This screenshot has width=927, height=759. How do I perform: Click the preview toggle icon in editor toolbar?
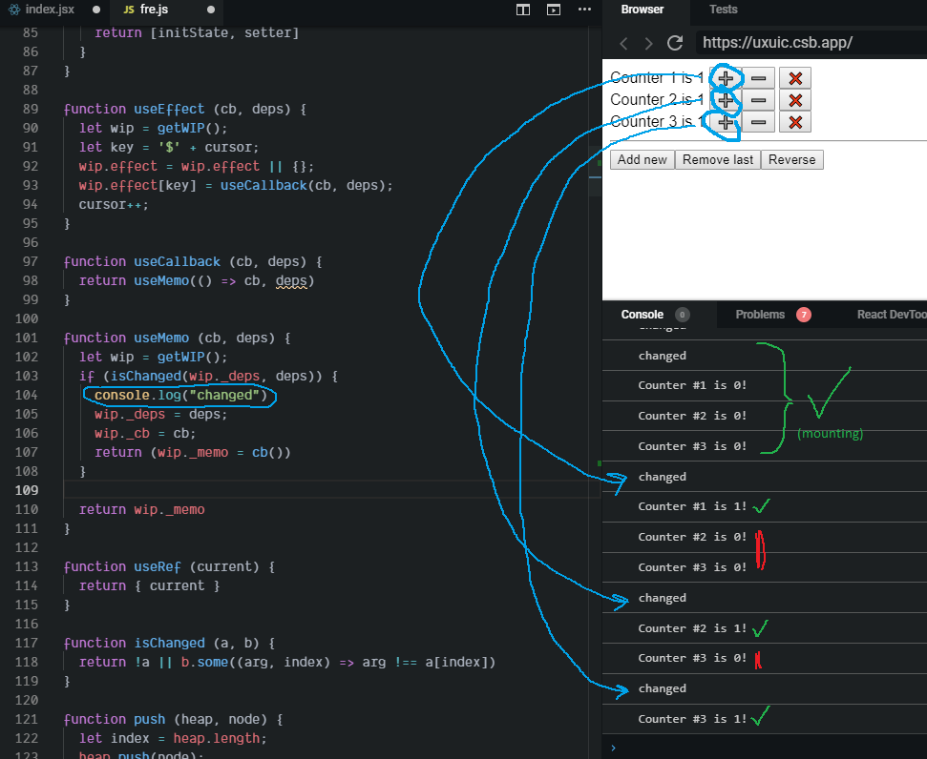coord(554,10)
